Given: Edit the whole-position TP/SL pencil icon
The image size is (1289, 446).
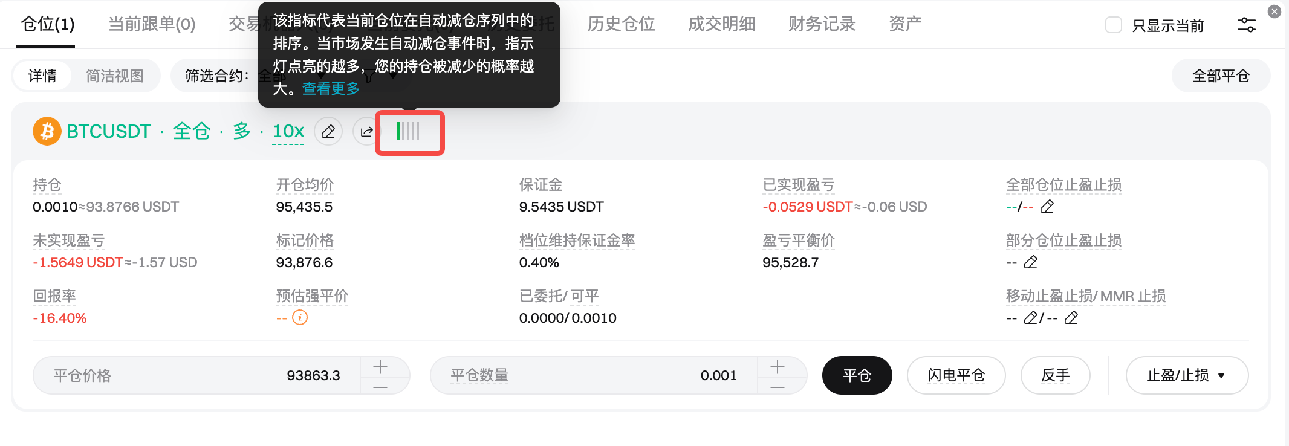Looking at the screenshot, I should point(1047,207).
